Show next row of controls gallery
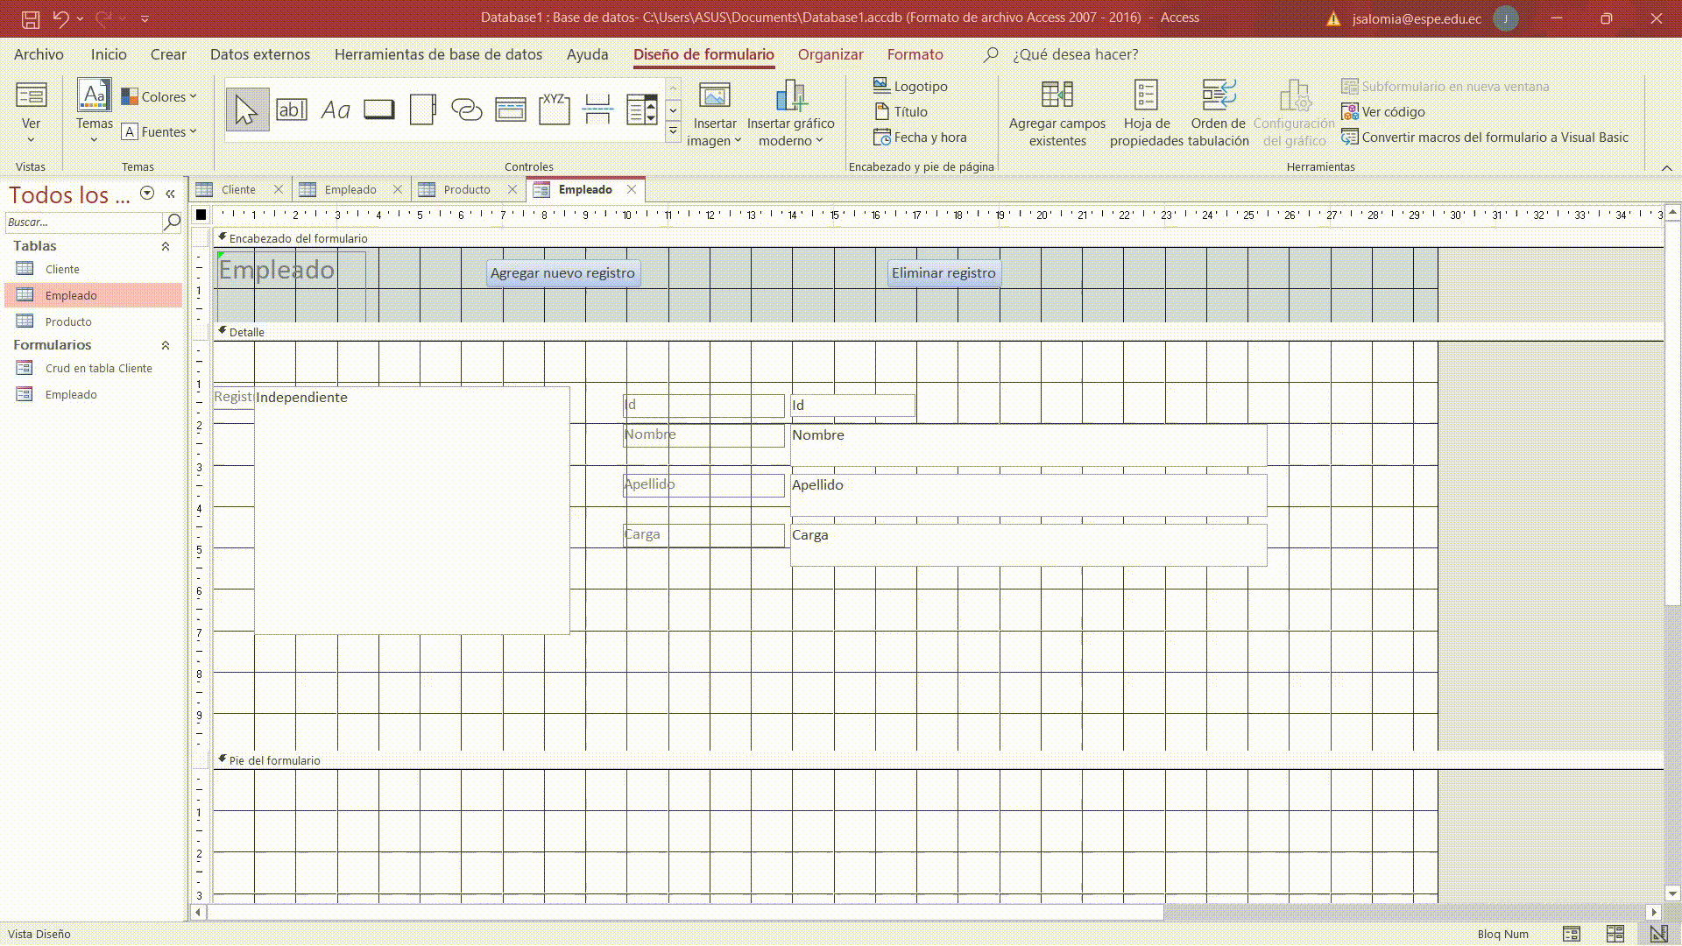This screenshot has width=1682, height=946. pyautogui.click(x=673, y=110)
